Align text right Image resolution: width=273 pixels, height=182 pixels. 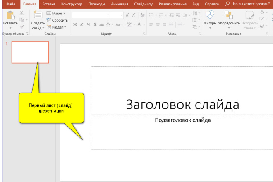pyautogui.click(x=164, y=24)
